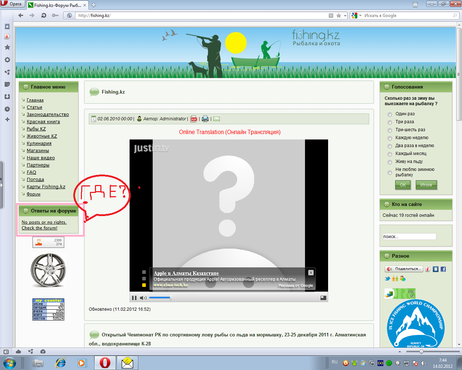Share the page on Twitter
Image resolution: width=462 pixels, height=370 pixels.
pos(387,279)
